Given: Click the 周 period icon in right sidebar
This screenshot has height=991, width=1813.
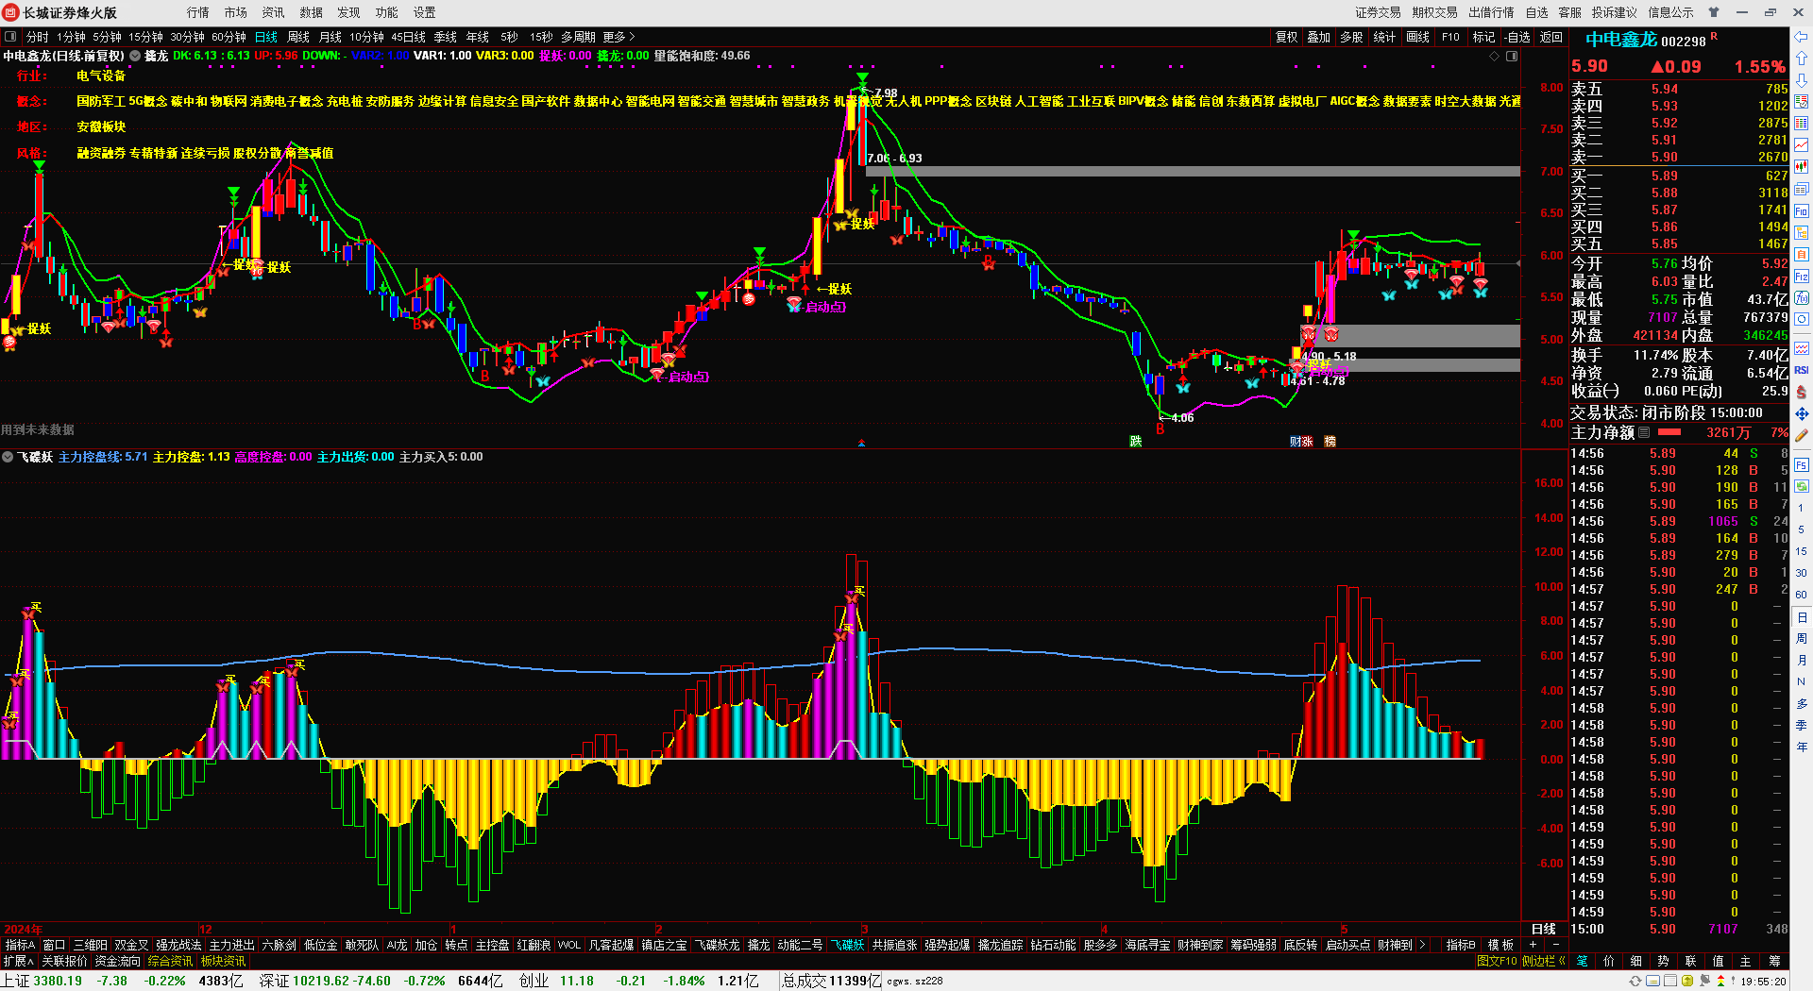Looking at the screenshot, I should click(x=1802, y=639).
